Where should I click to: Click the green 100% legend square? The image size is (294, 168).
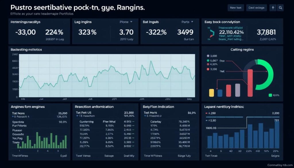point(270,95)
